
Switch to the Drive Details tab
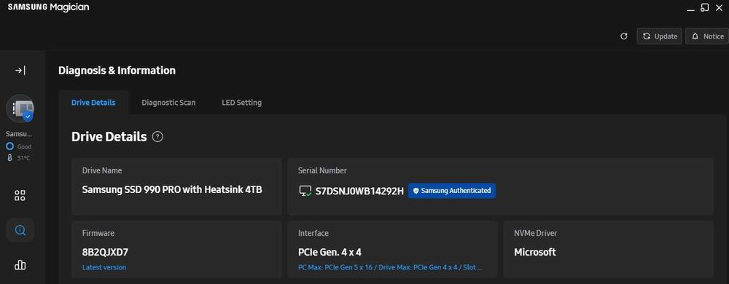[93, 103]
